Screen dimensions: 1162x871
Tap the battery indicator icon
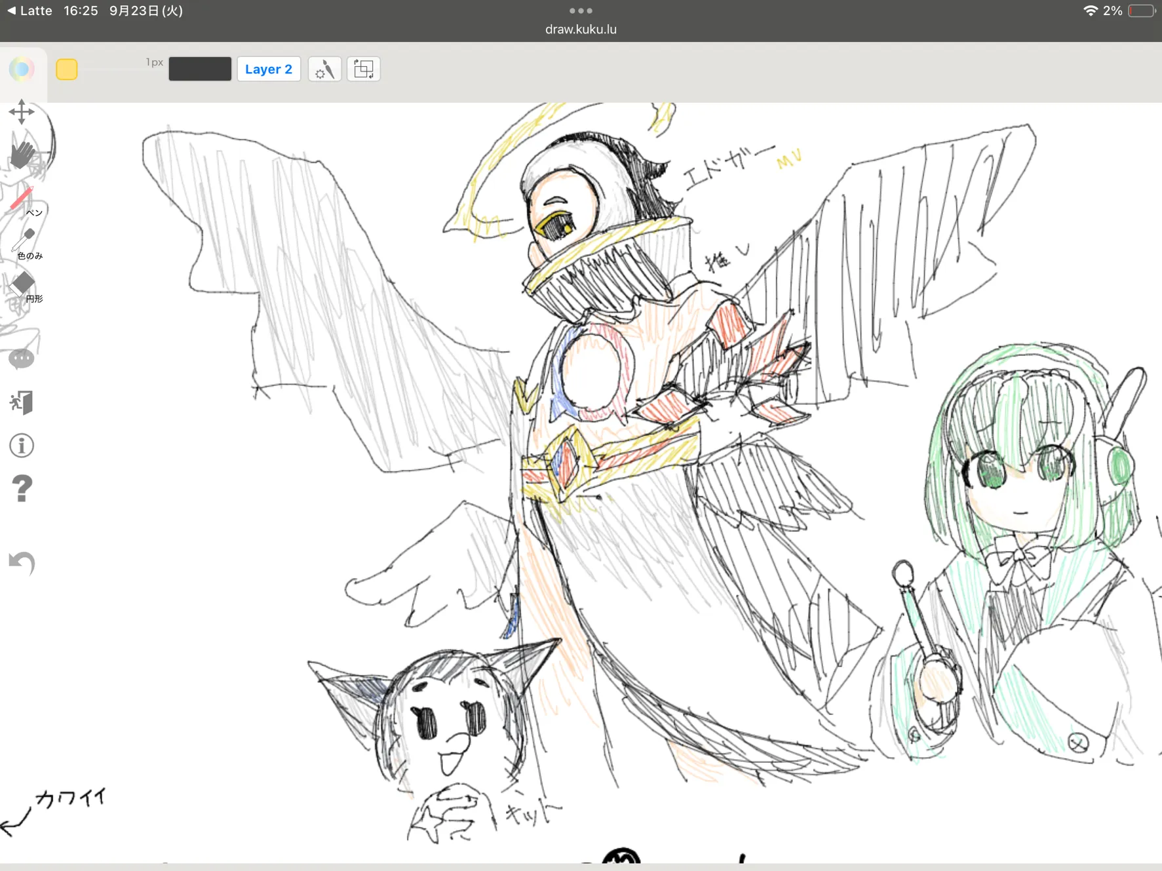click(x=1142, y=11)
